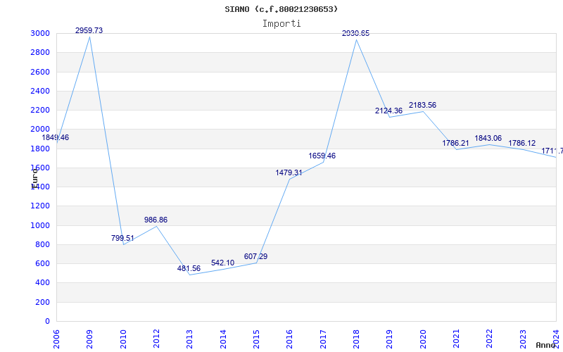
Task: Select data label 2959.73
Action: (89, 30)
